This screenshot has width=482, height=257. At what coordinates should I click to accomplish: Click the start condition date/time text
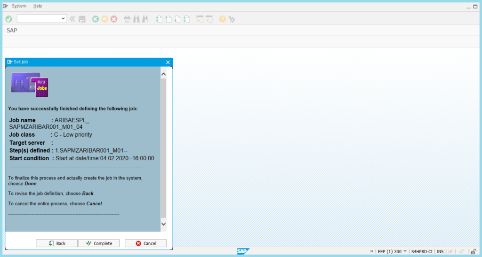pos(105,158)
